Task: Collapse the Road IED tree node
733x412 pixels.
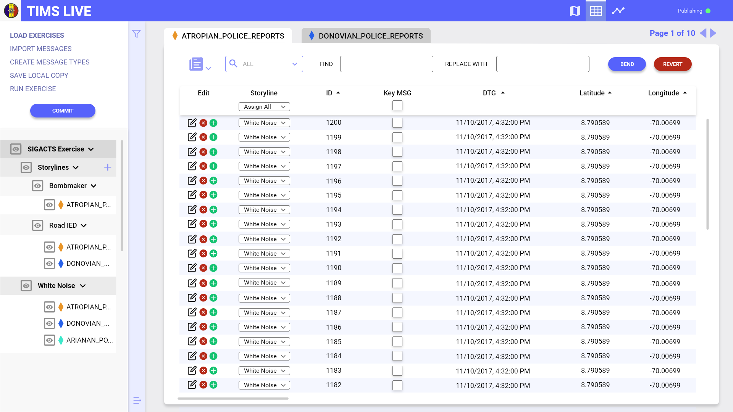Action: [84, 225]
